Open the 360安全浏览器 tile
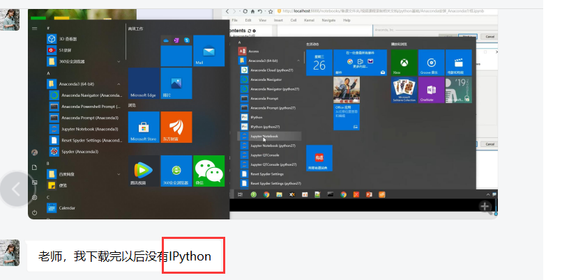The height and width of the screenshot is (280, 569). 176,171
